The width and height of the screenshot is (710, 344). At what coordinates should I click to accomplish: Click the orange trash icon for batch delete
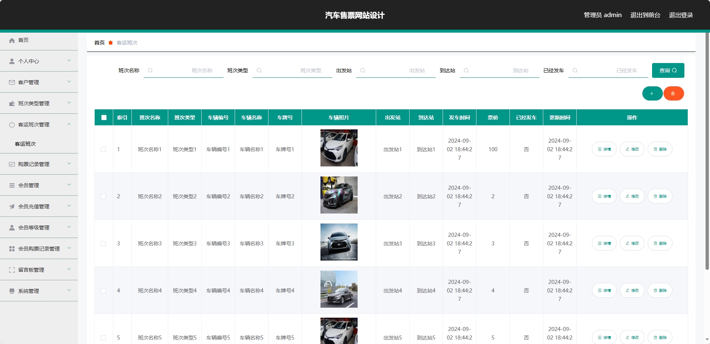673,93
